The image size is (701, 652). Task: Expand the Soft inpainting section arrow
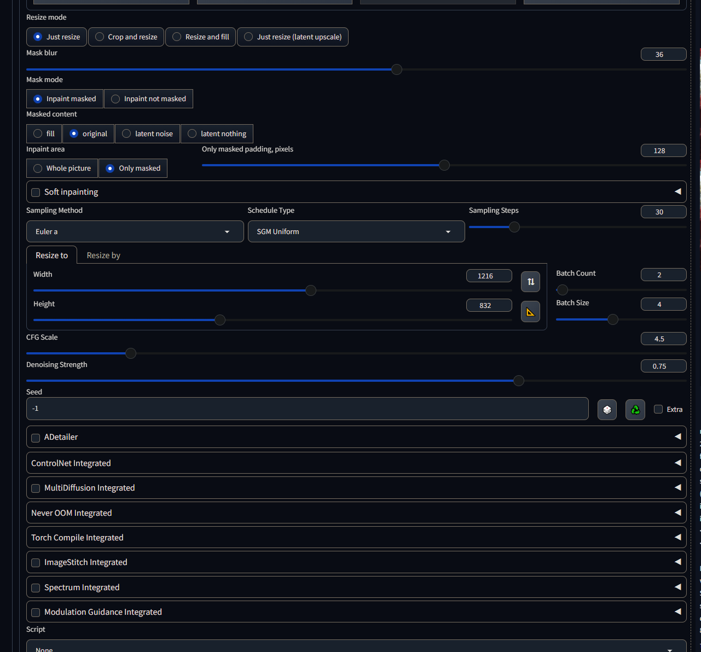(677, 191)
